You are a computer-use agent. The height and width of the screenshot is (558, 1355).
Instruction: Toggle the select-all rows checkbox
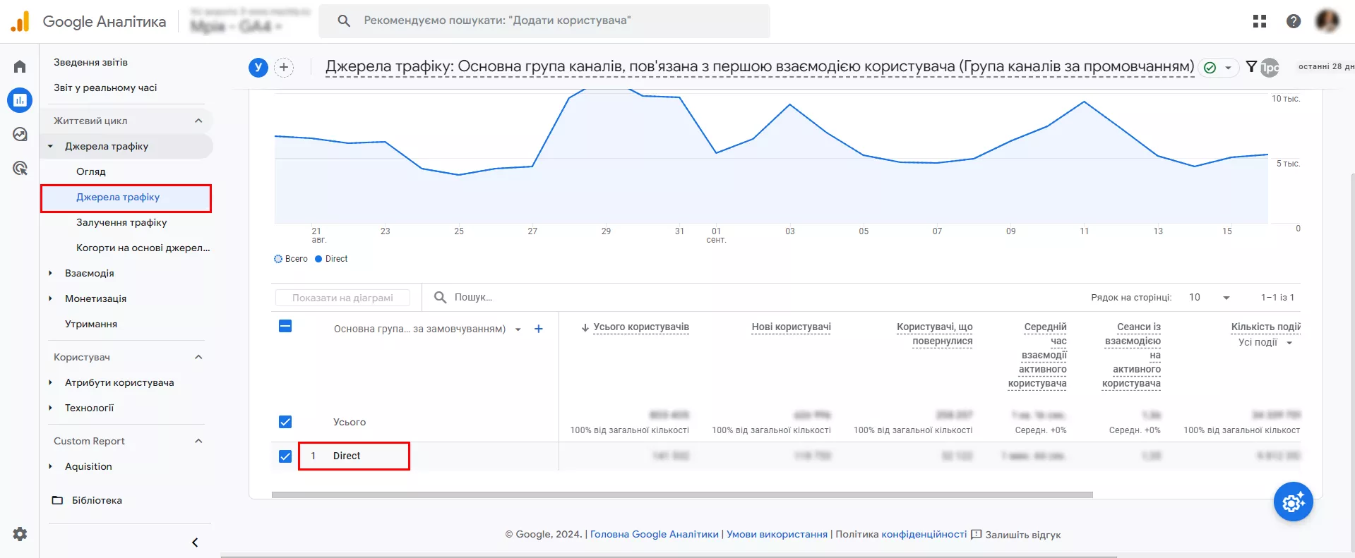tap(285, 326)
